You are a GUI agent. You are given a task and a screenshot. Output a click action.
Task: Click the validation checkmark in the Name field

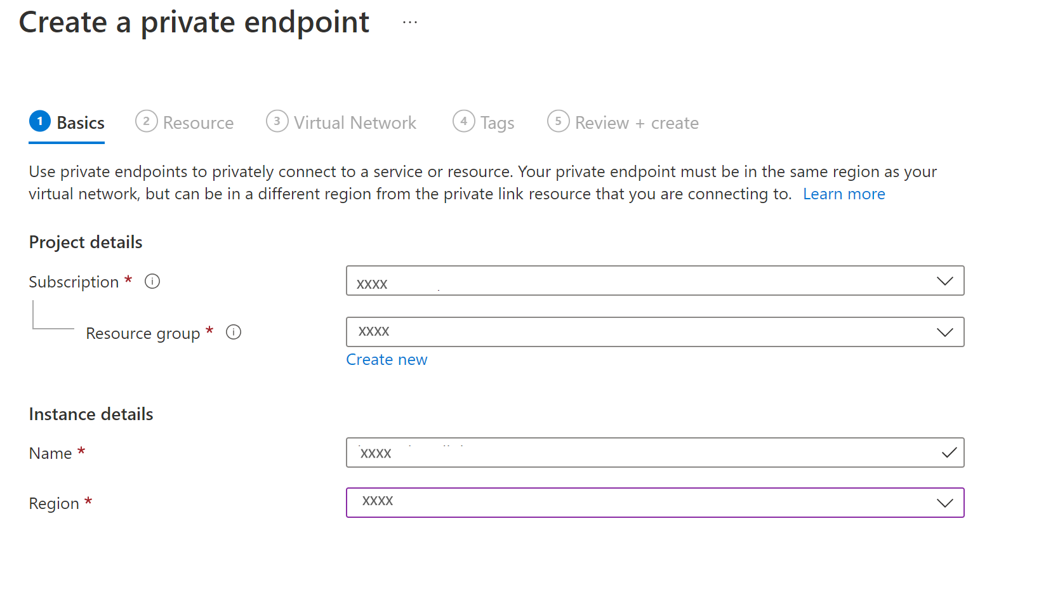click(x=950, y=452)
